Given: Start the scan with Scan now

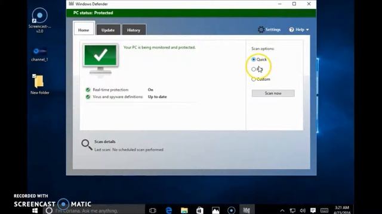Looking at the screenshot, I should (273, 93).
